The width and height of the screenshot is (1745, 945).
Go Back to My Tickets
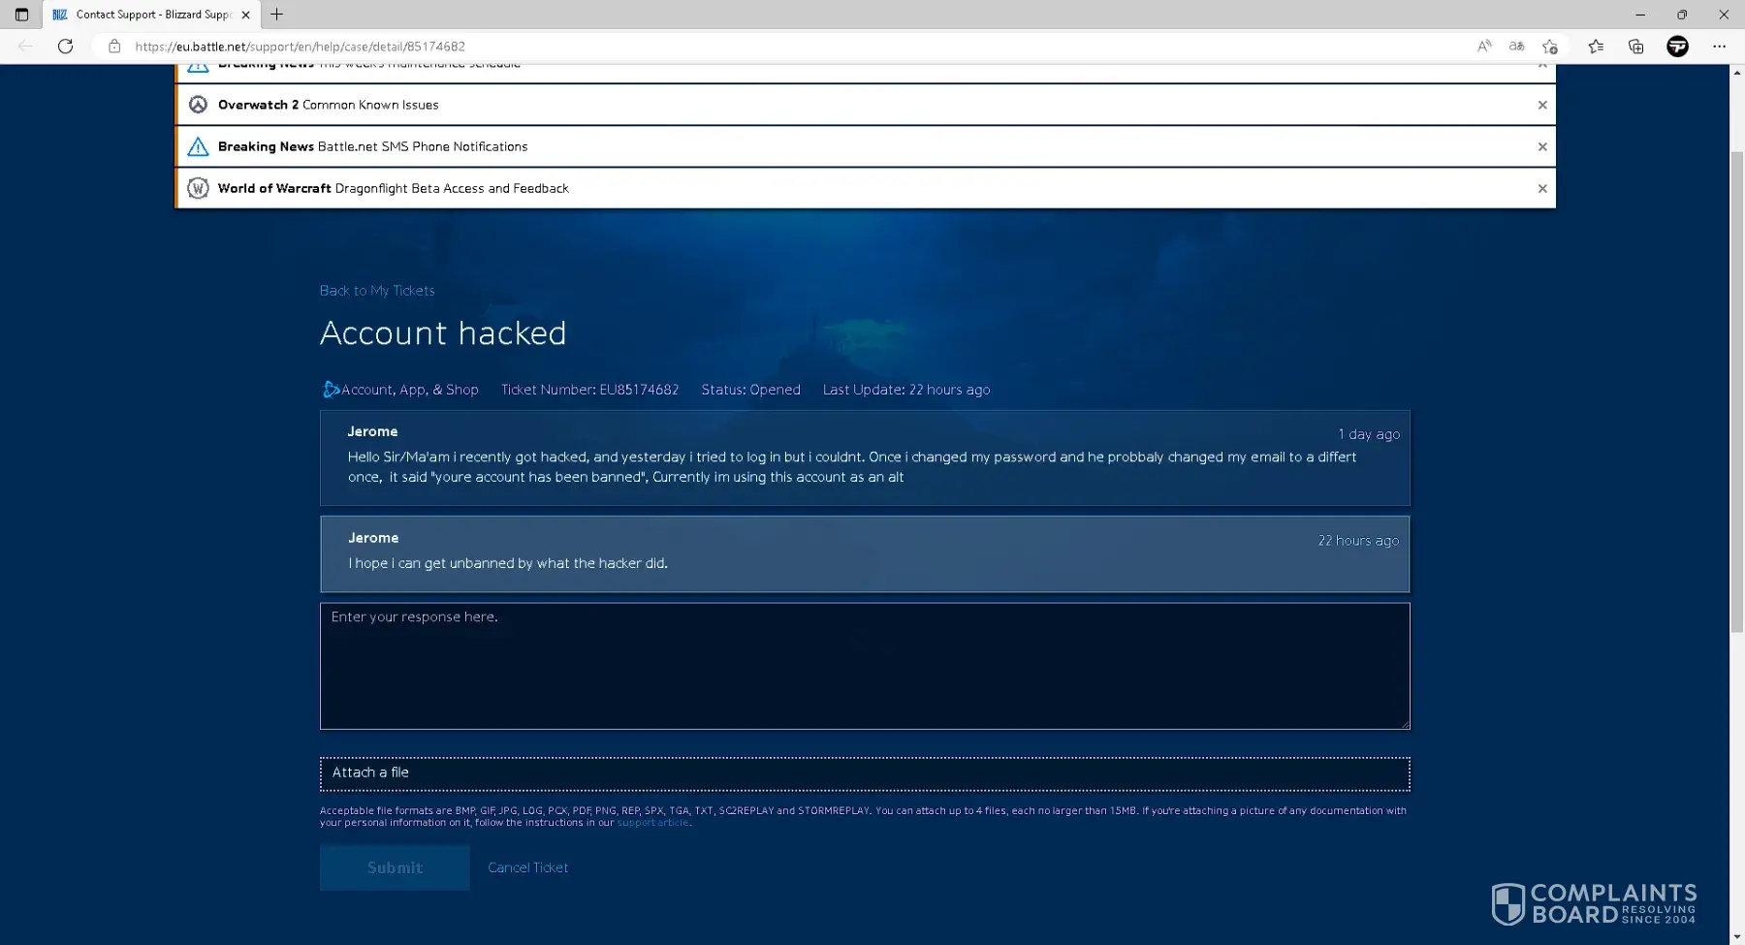point(377,291)
